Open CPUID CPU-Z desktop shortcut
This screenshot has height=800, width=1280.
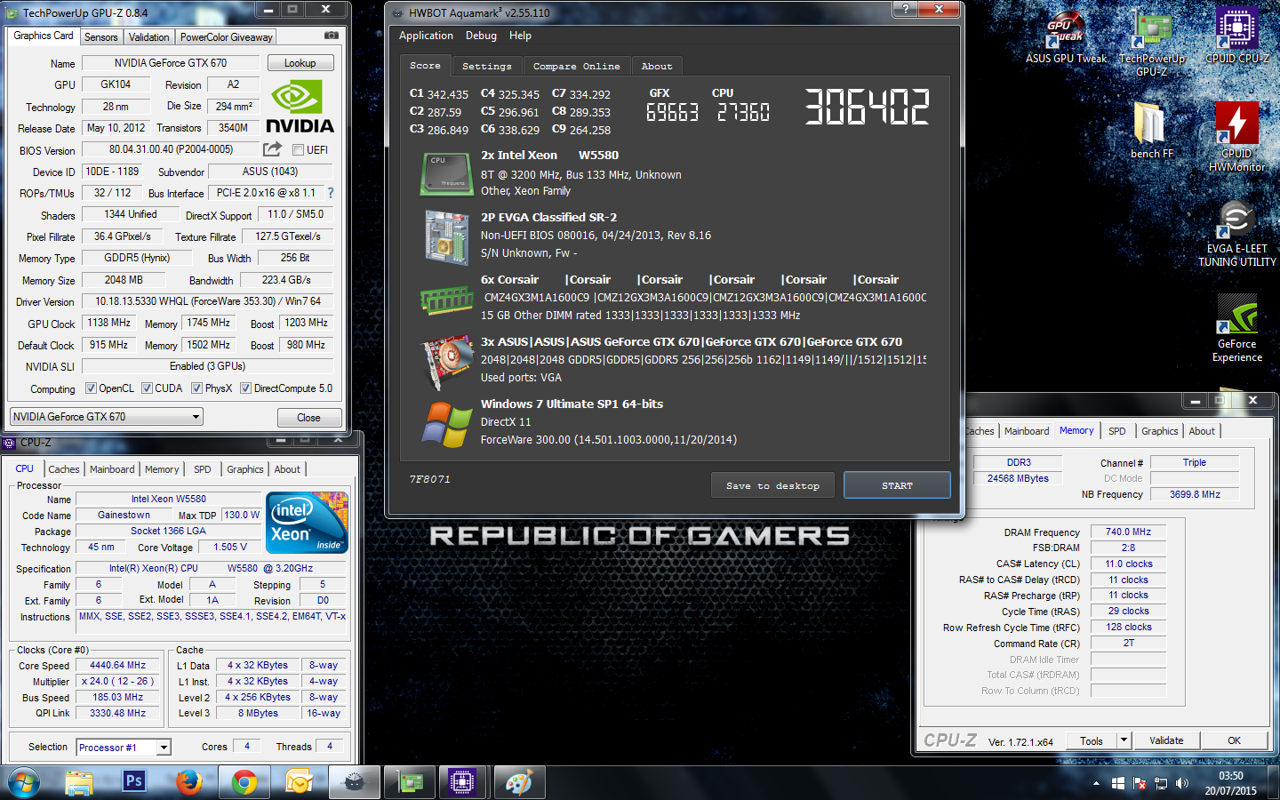tap(1236, 36)
